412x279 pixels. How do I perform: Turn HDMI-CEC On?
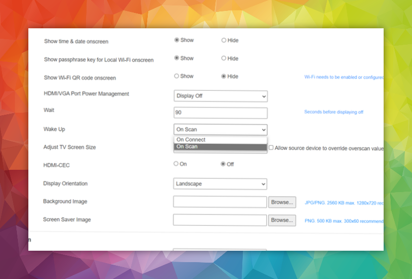[176, 164]
